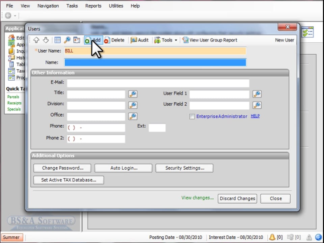Image resolution: width=324 pixels, height=243 pixels.
Task: Open the View menu
Action: 25,6
